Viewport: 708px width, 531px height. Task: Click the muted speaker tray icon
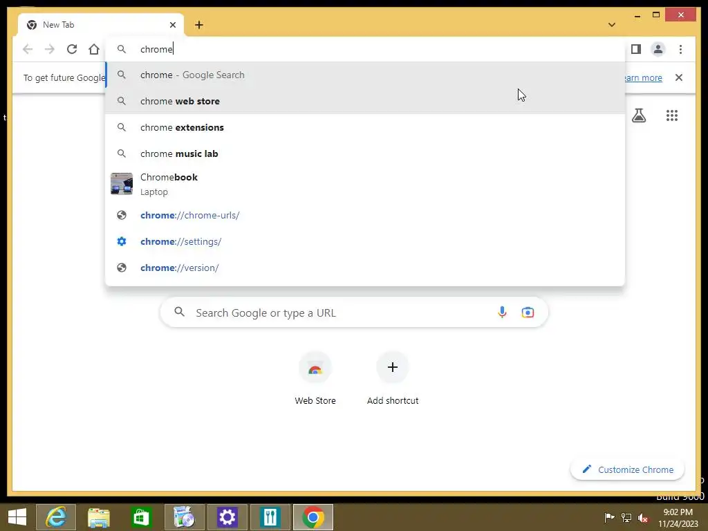click(644, 517)
